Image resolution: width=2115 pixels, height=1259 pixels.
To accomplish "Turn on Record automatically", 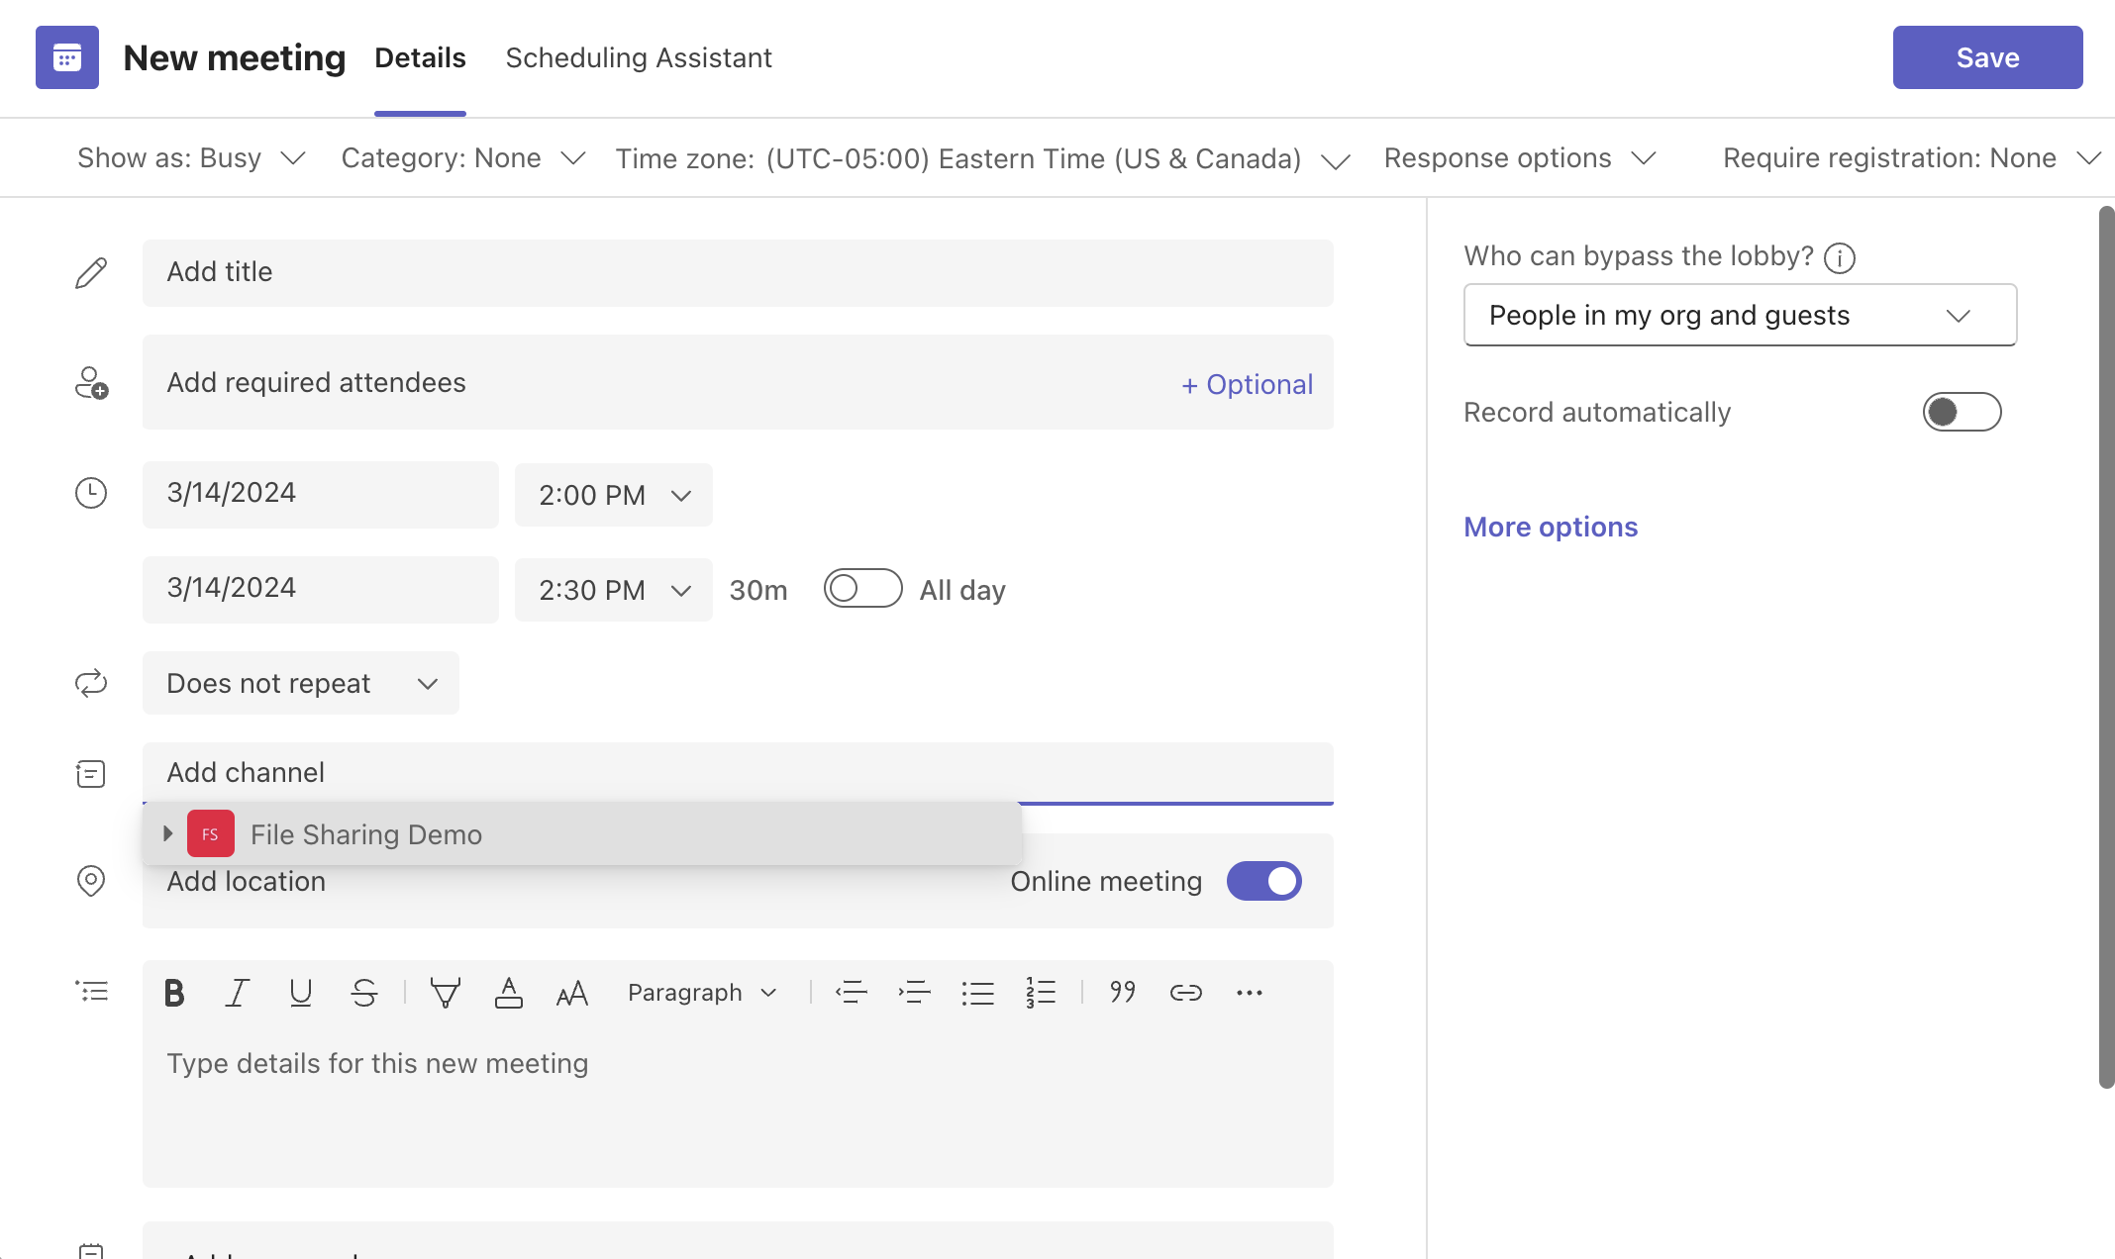I will point(1962,412).
